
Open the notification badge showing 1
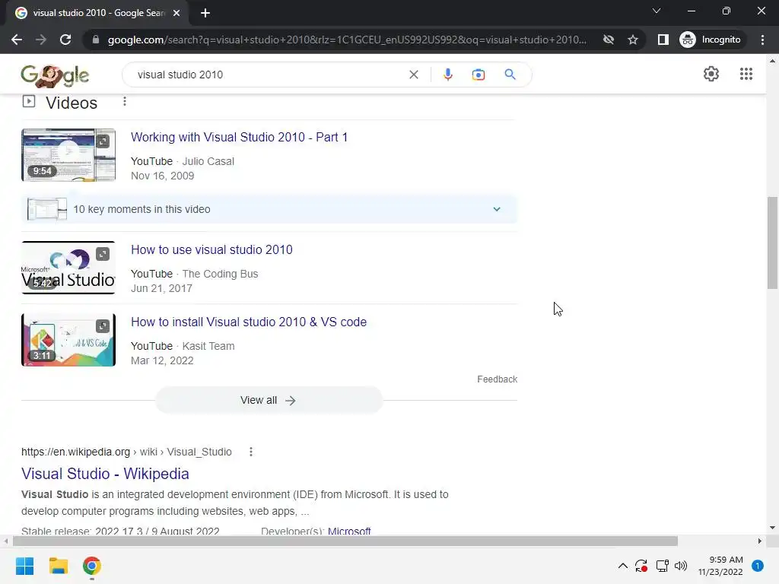pyautogui.click(x=757, y=566)
